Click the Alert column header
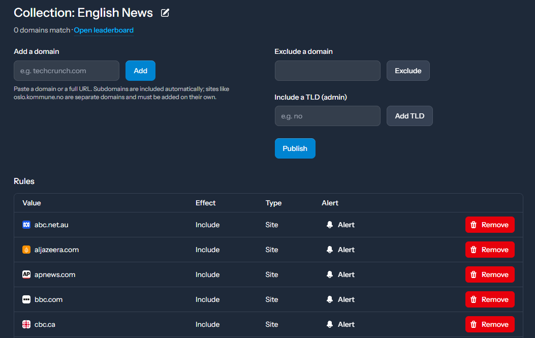535x338 pixels. (330, 203)
